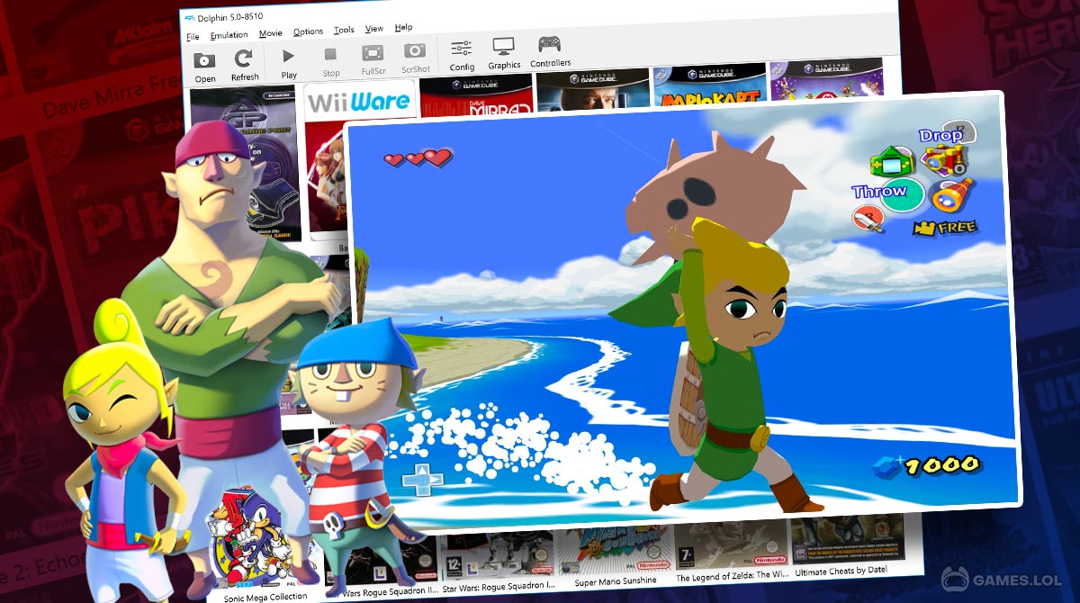Open the View menu
This screenshot has width=1080, height=603.
click(374, 29)
